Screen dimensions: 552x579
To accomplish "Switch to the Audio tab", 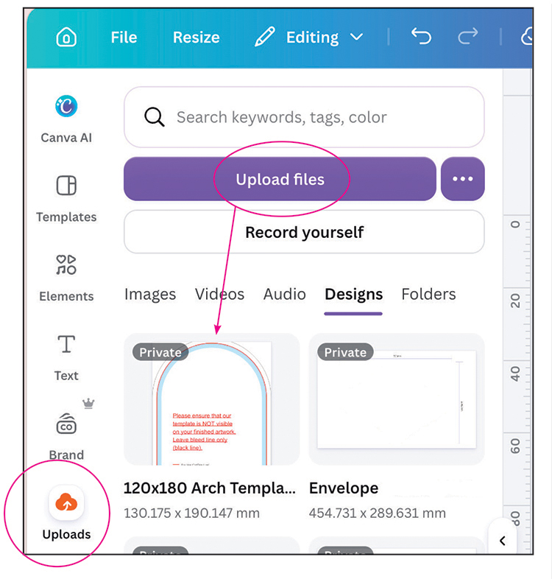I will pyautogui.click(x=285, y=295).
